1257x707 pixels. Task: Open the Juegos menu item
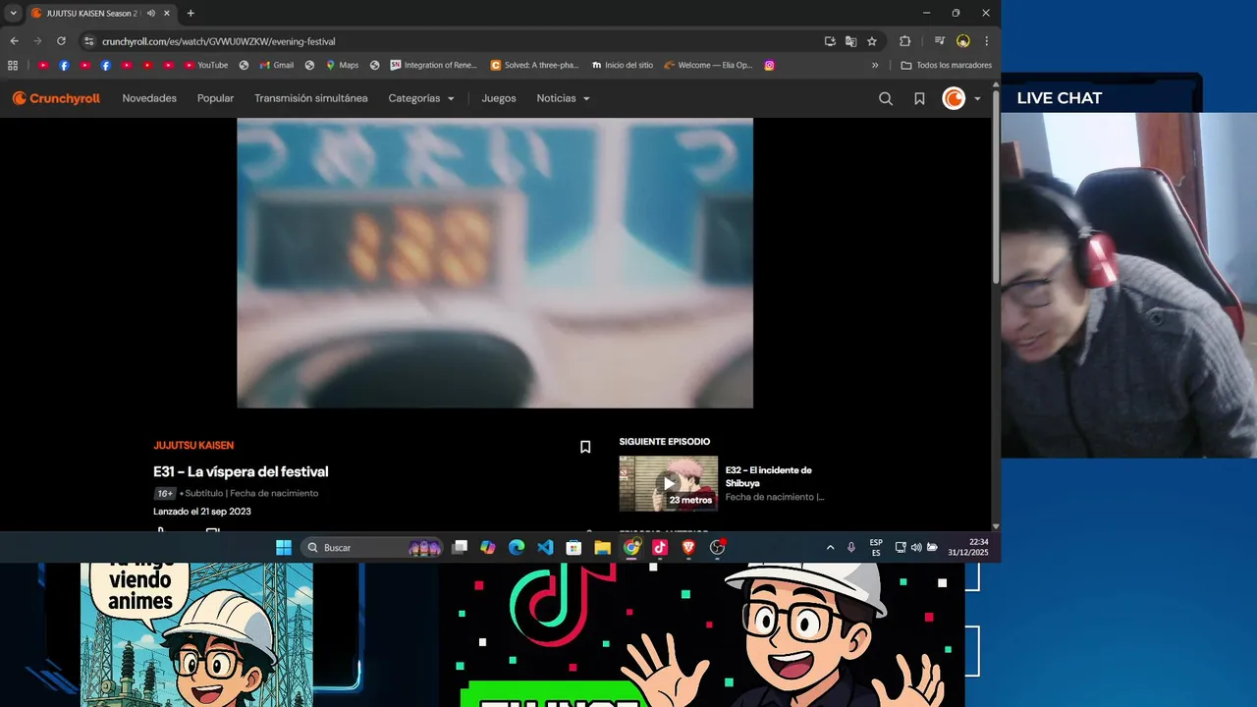(x=499, y=98)
